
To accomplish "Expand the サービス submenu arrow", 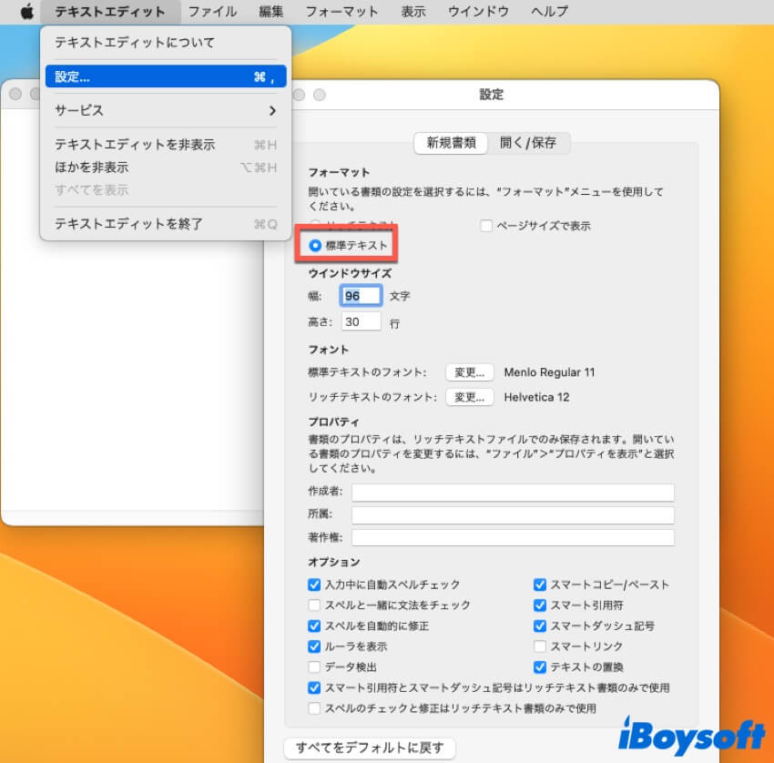I will click(271, 110).
